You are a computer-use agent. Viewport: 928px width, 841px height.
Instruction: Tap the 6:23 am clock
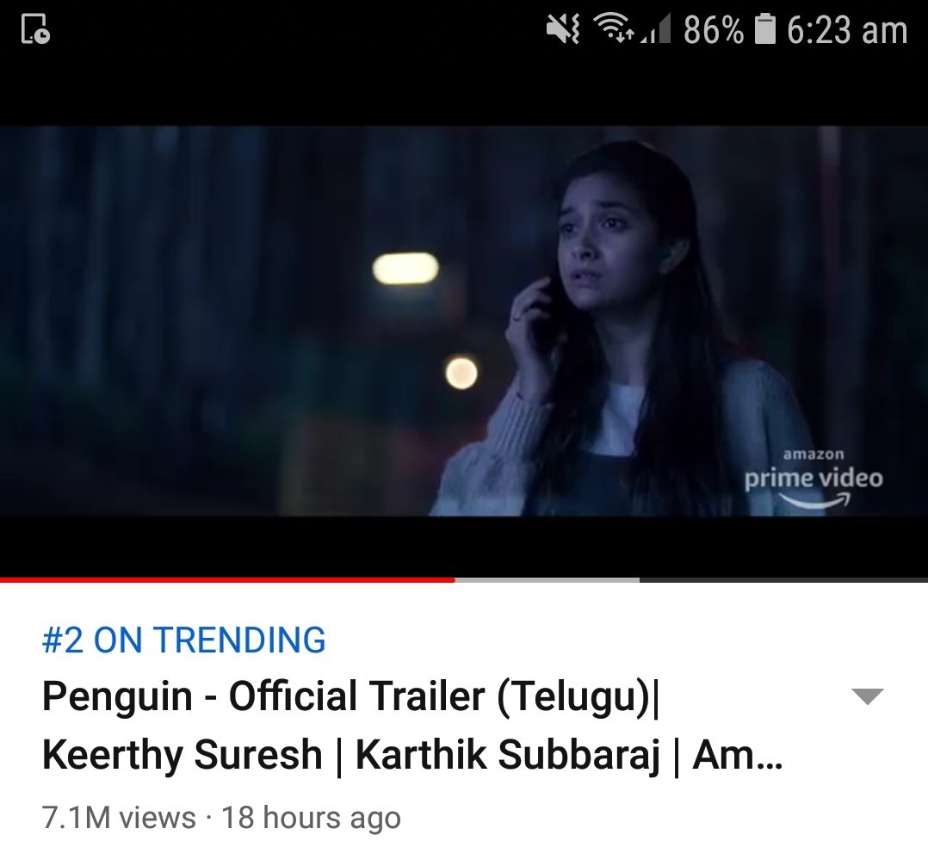point(847,29)
